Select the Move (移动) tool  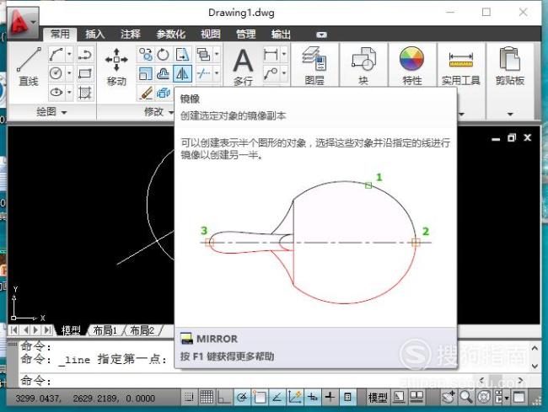[116, 67]
